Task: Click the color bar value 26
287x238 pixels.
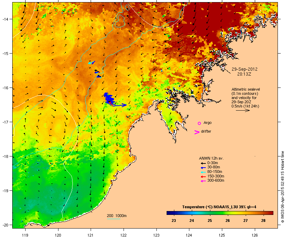Action: click(227, 220)
